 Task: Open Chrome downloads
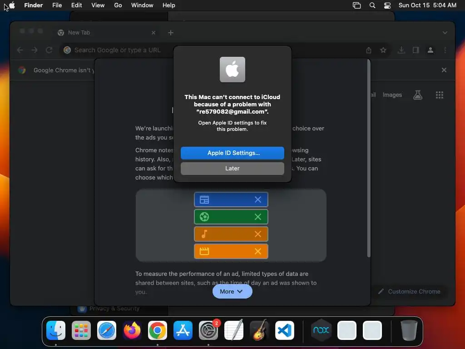pyautogui.click(x=401, y=50)
